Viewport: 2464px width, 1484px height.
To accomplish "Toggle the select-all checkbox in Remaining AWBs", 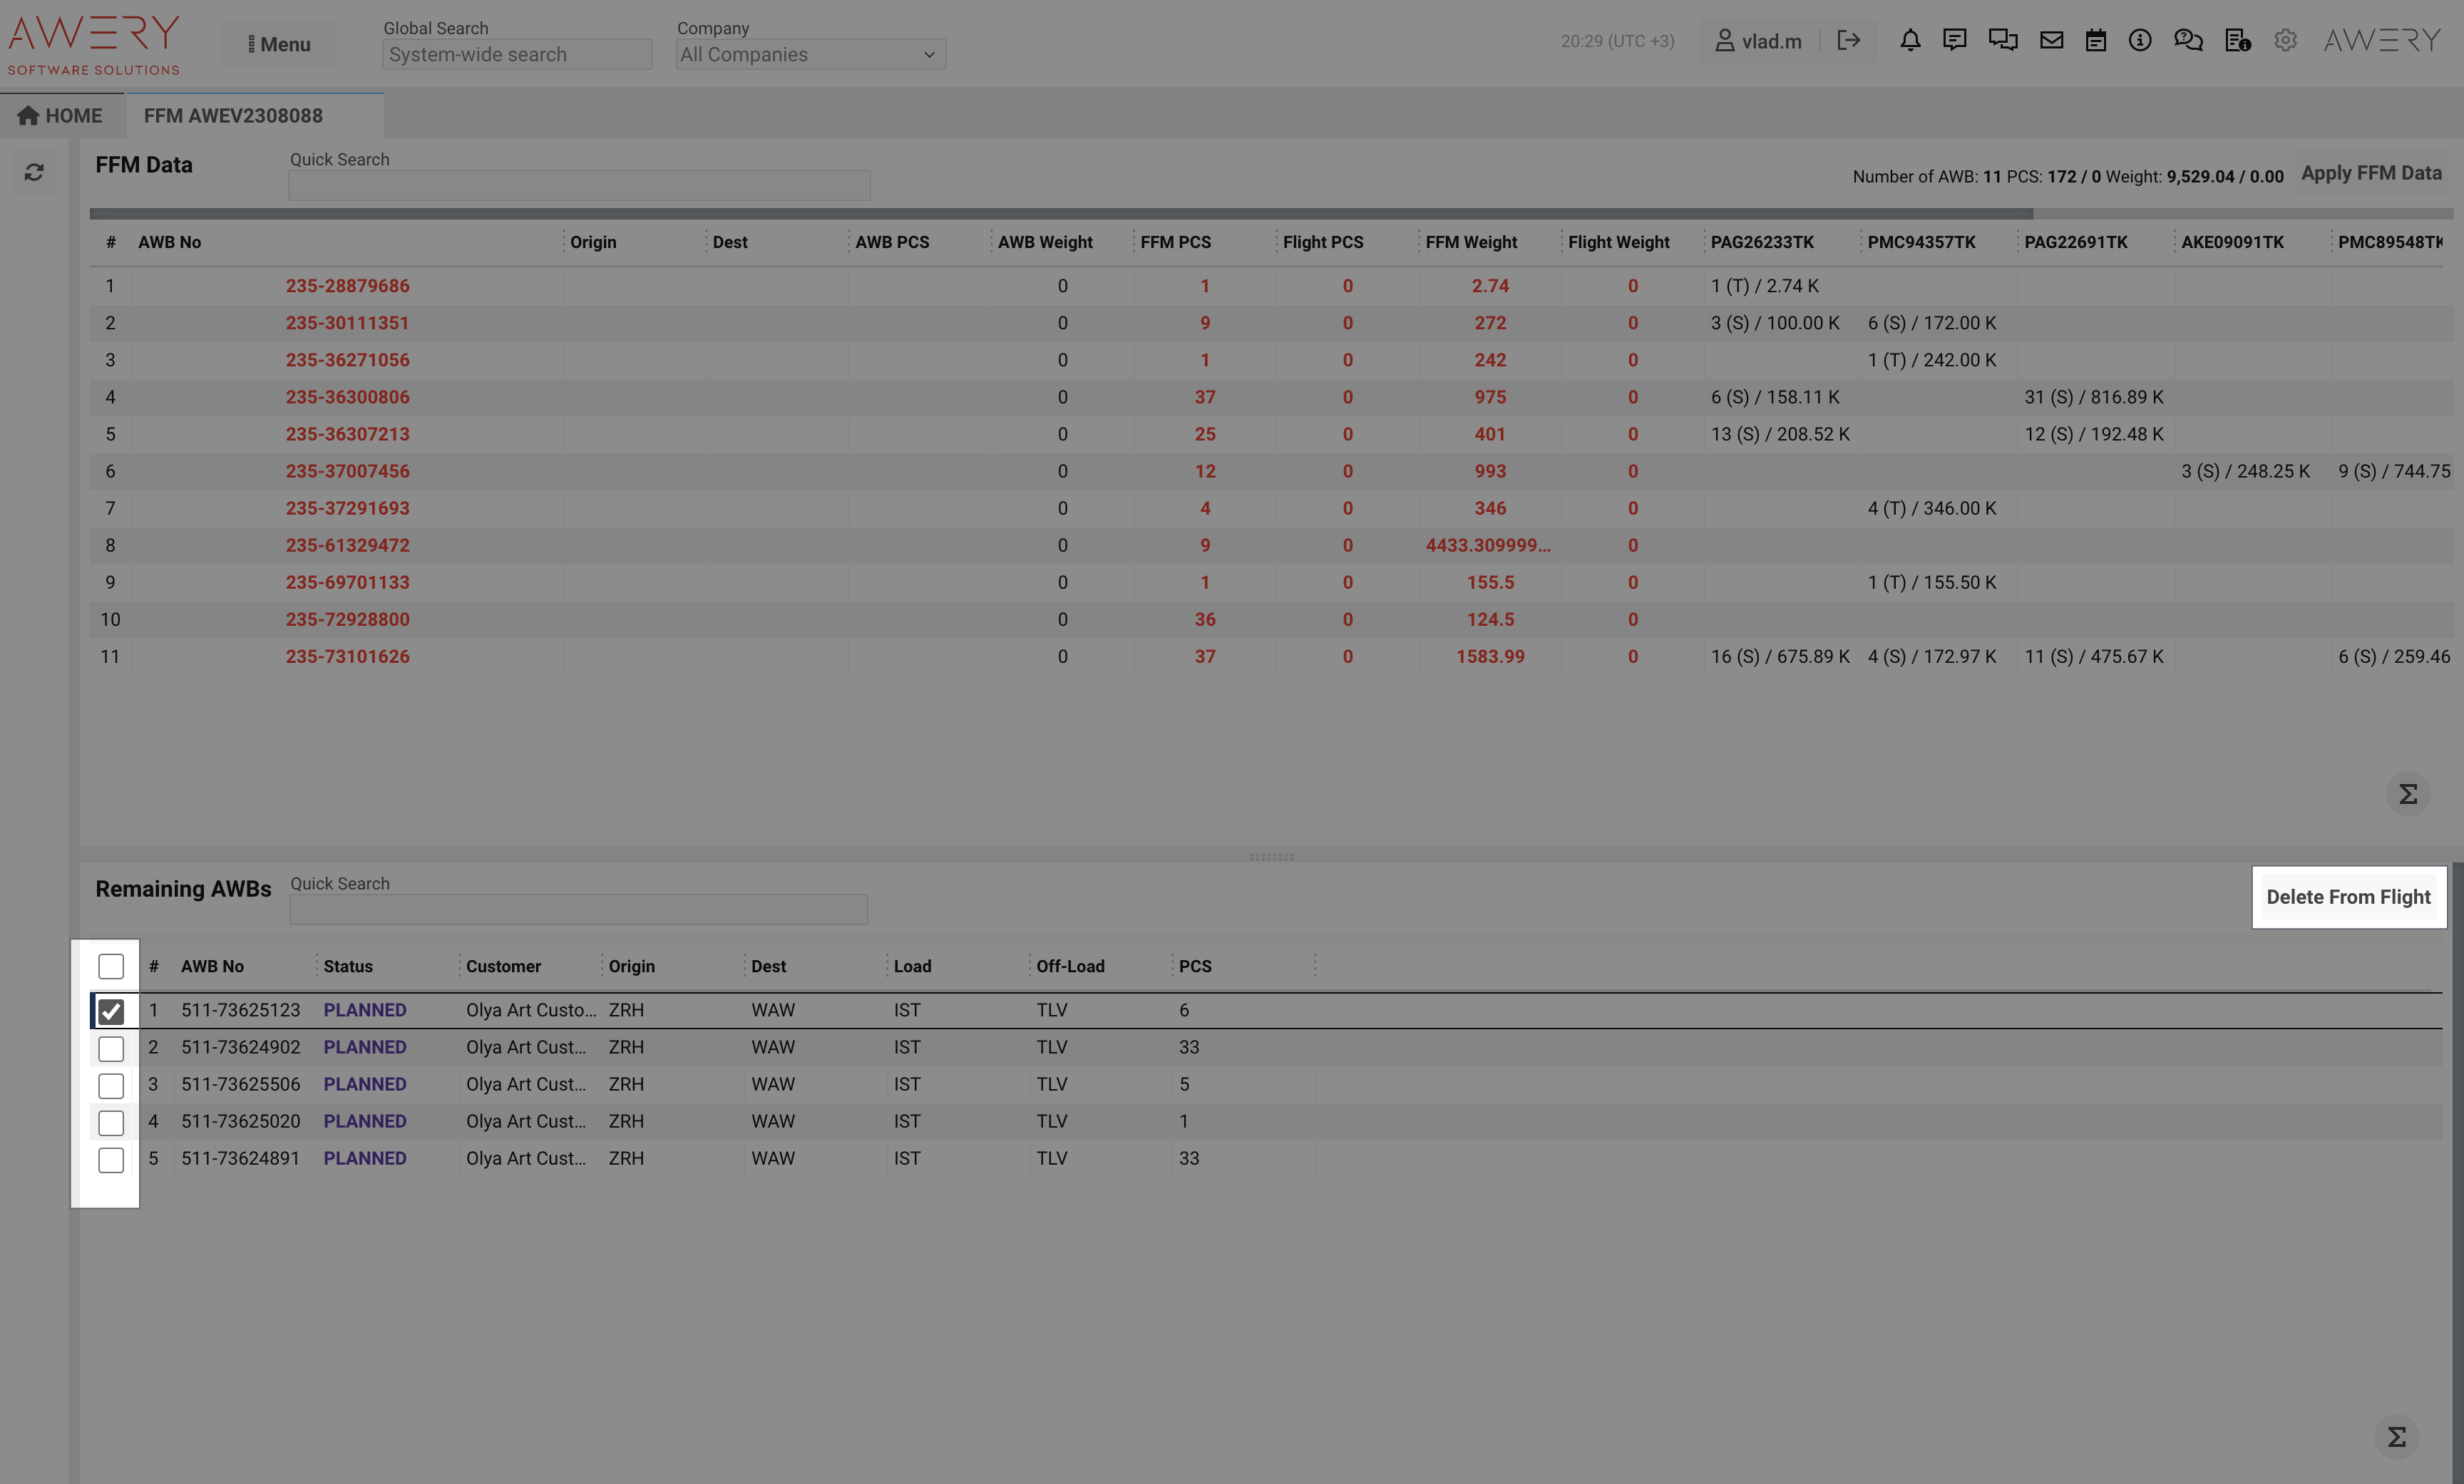I will (x=111, y=967).
